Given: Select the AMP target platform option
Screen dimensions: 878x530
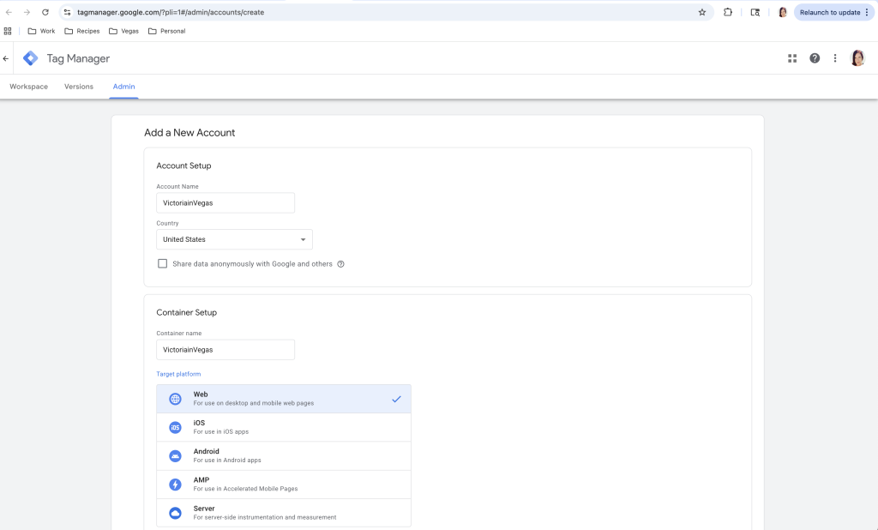Looking at the screenshot, I should (283, 484).
